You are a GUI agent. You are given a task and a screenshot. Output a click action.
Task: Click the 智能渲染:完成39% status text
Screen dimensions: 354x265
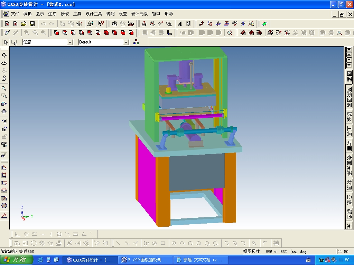(17, 252)
